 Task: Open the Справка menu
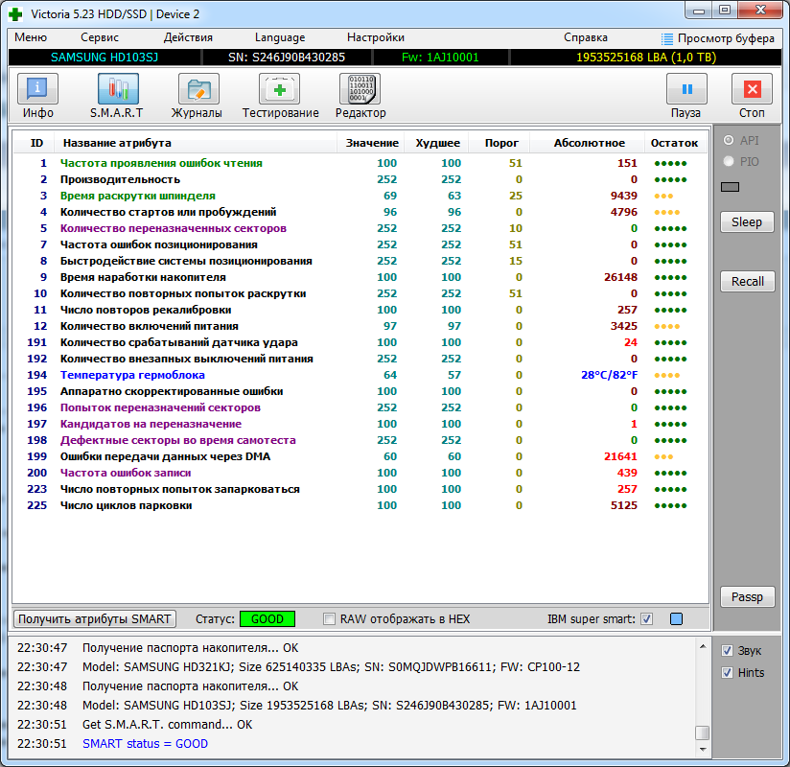pos(586,37)
